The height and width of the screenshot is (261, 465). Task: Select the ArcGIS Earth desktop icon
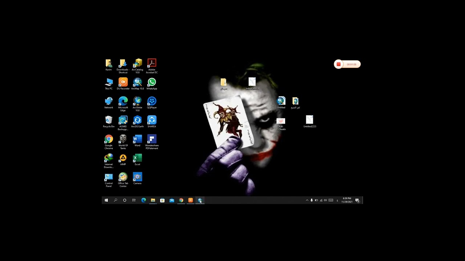[137, 121]
